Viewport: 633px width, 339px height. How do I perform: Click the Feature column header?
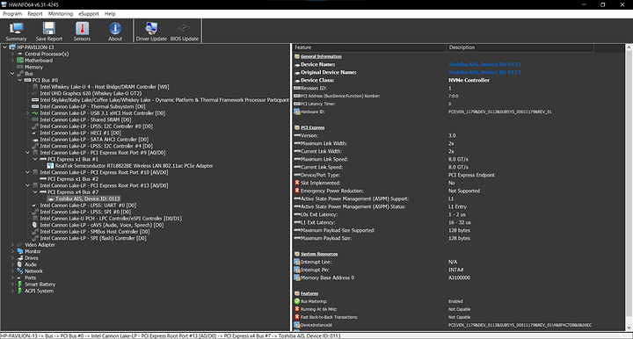[x=369, y=47]
